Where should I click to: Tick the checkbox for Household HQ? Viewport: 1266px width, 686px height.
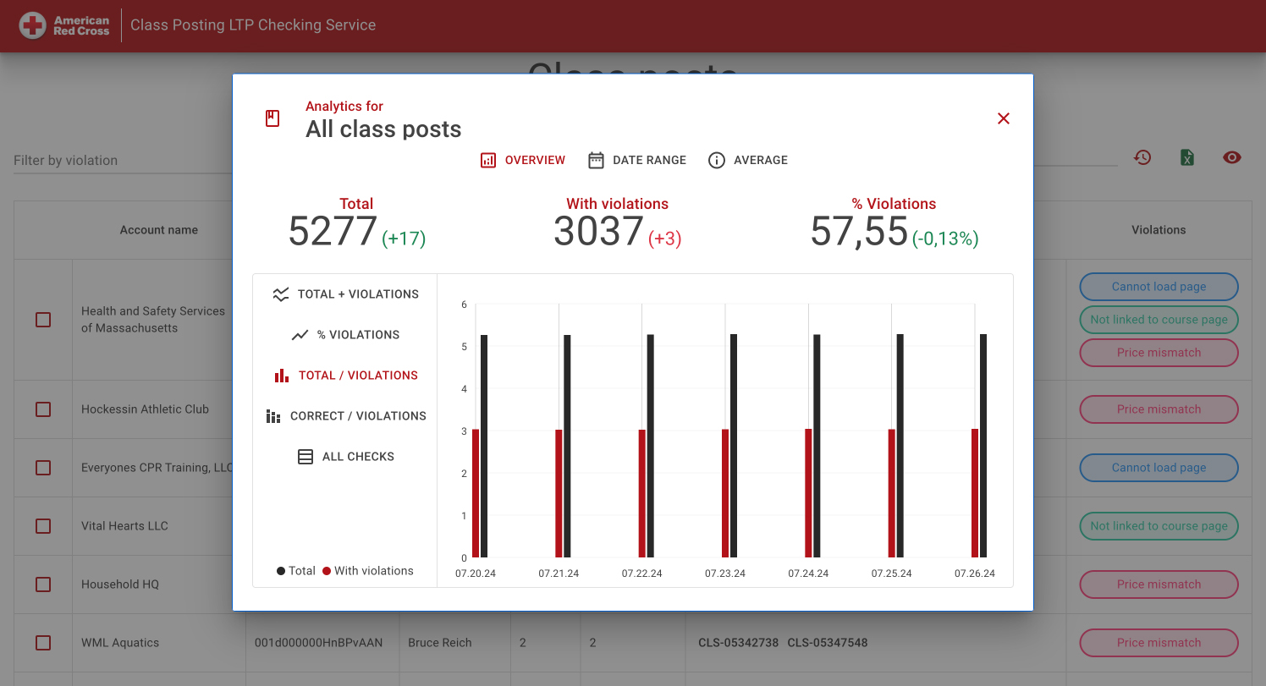click(43, 584)
